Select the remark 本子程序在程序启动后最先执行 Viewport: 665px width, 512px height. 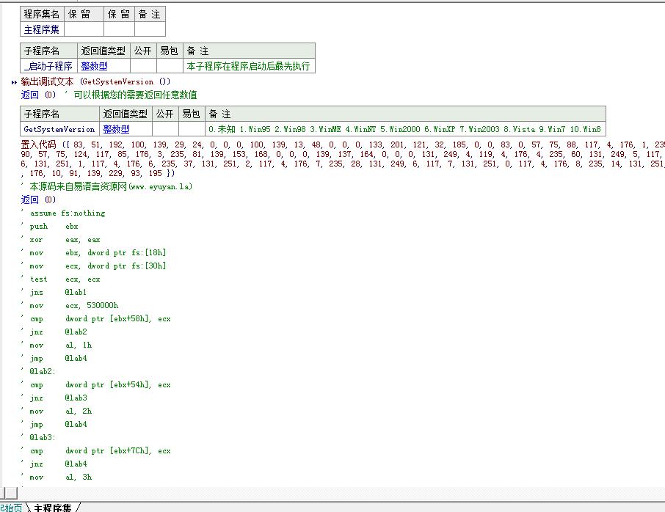click(248, 66)
